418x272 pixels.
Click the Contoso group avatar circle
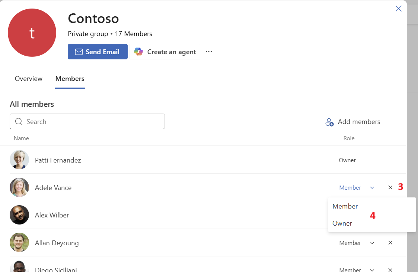32,33
